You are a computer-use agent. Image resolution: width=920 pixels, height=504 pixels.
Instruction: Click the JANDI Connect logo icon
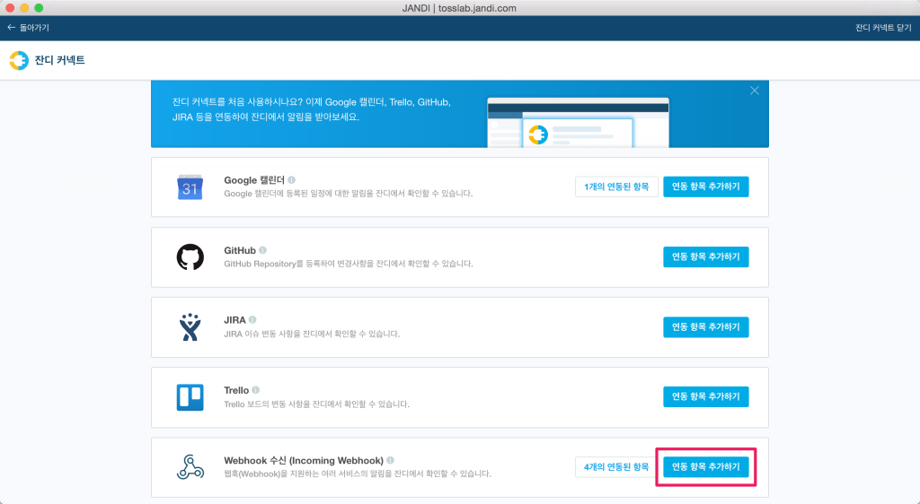(19, 61)
